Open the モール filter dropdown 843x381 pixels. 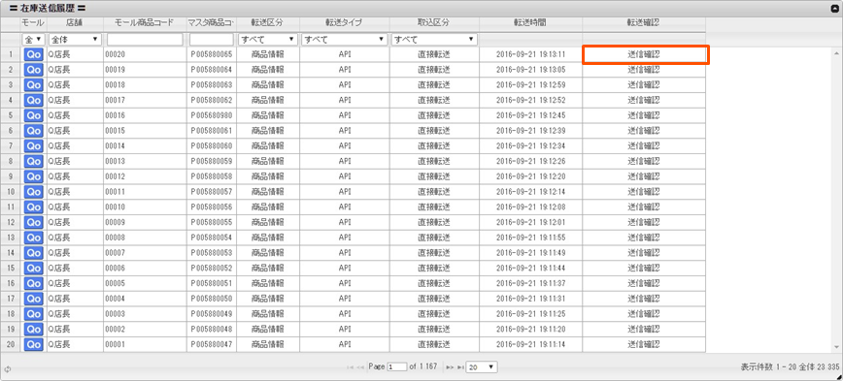pyautogui.click(x=33, y=39)
